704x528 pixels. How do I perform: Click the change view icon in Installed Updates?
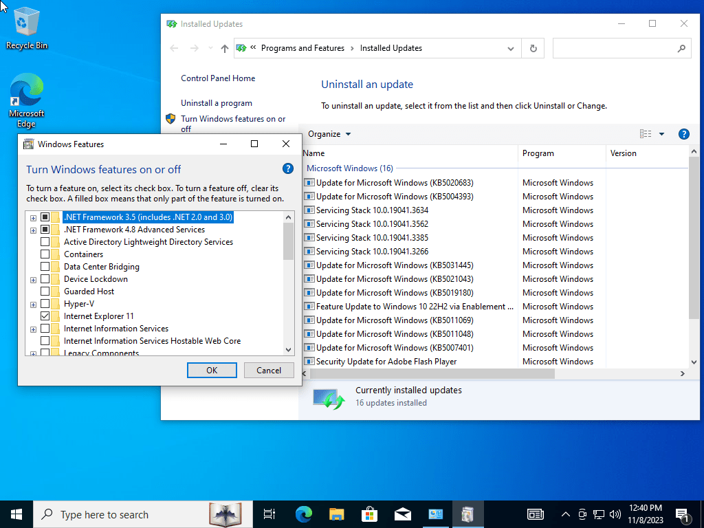[x=645, y=134]
